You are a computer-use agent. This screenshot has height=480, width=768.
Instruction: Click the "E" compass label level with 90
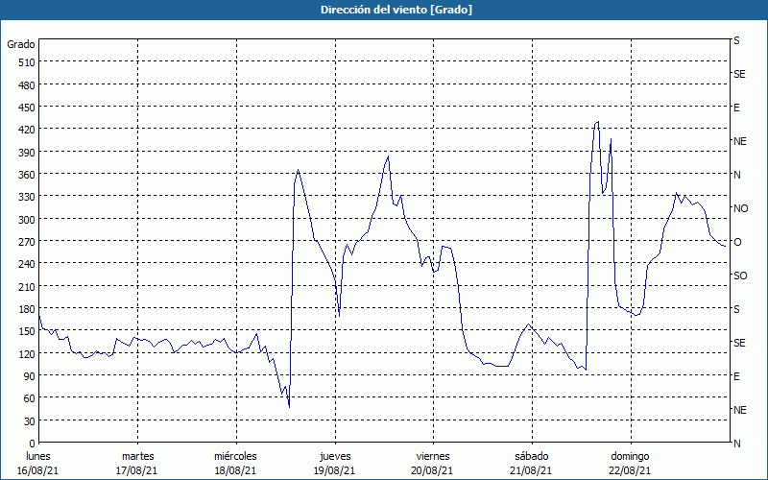pyautogui.click(x=736, y=376)
